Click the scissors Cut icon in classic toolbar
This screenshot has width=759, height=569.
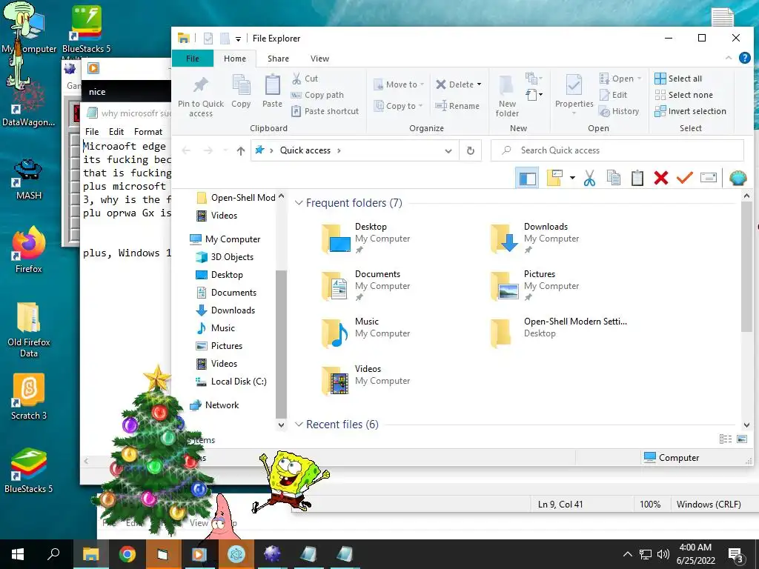point(589,178)
